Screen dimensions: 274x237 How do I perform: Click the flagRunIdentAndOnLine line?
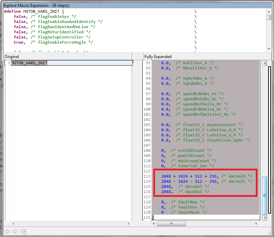pos(55,27)
